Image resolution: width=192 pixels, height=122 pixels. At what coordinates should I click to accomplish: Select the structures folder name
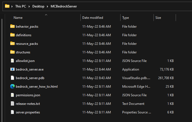[x=23, y=52]
